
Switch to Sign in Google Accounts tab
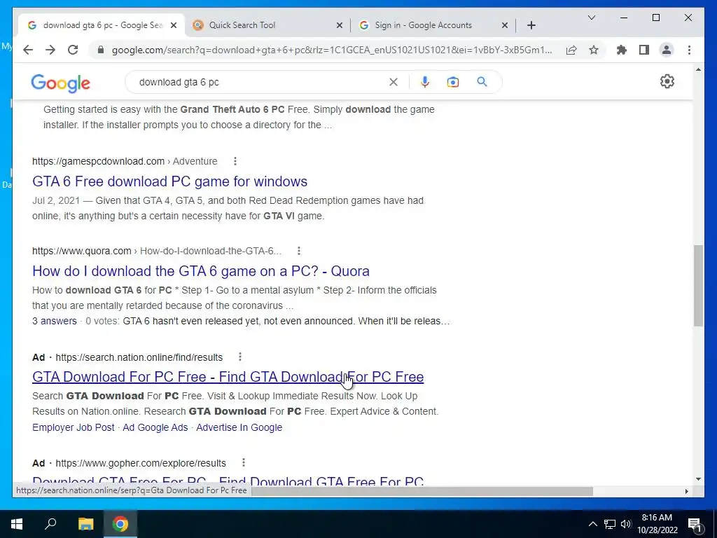433,25
